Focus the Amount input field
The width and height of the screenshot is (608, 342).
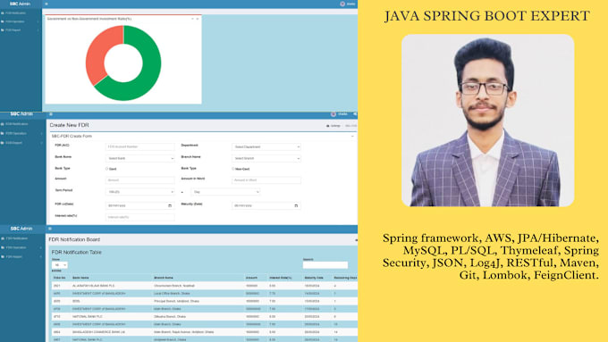tap(140, 180)
